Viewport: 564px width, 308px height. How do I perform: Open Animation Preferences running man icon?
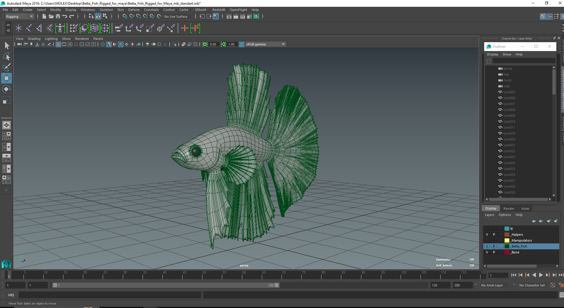point(561,285)
